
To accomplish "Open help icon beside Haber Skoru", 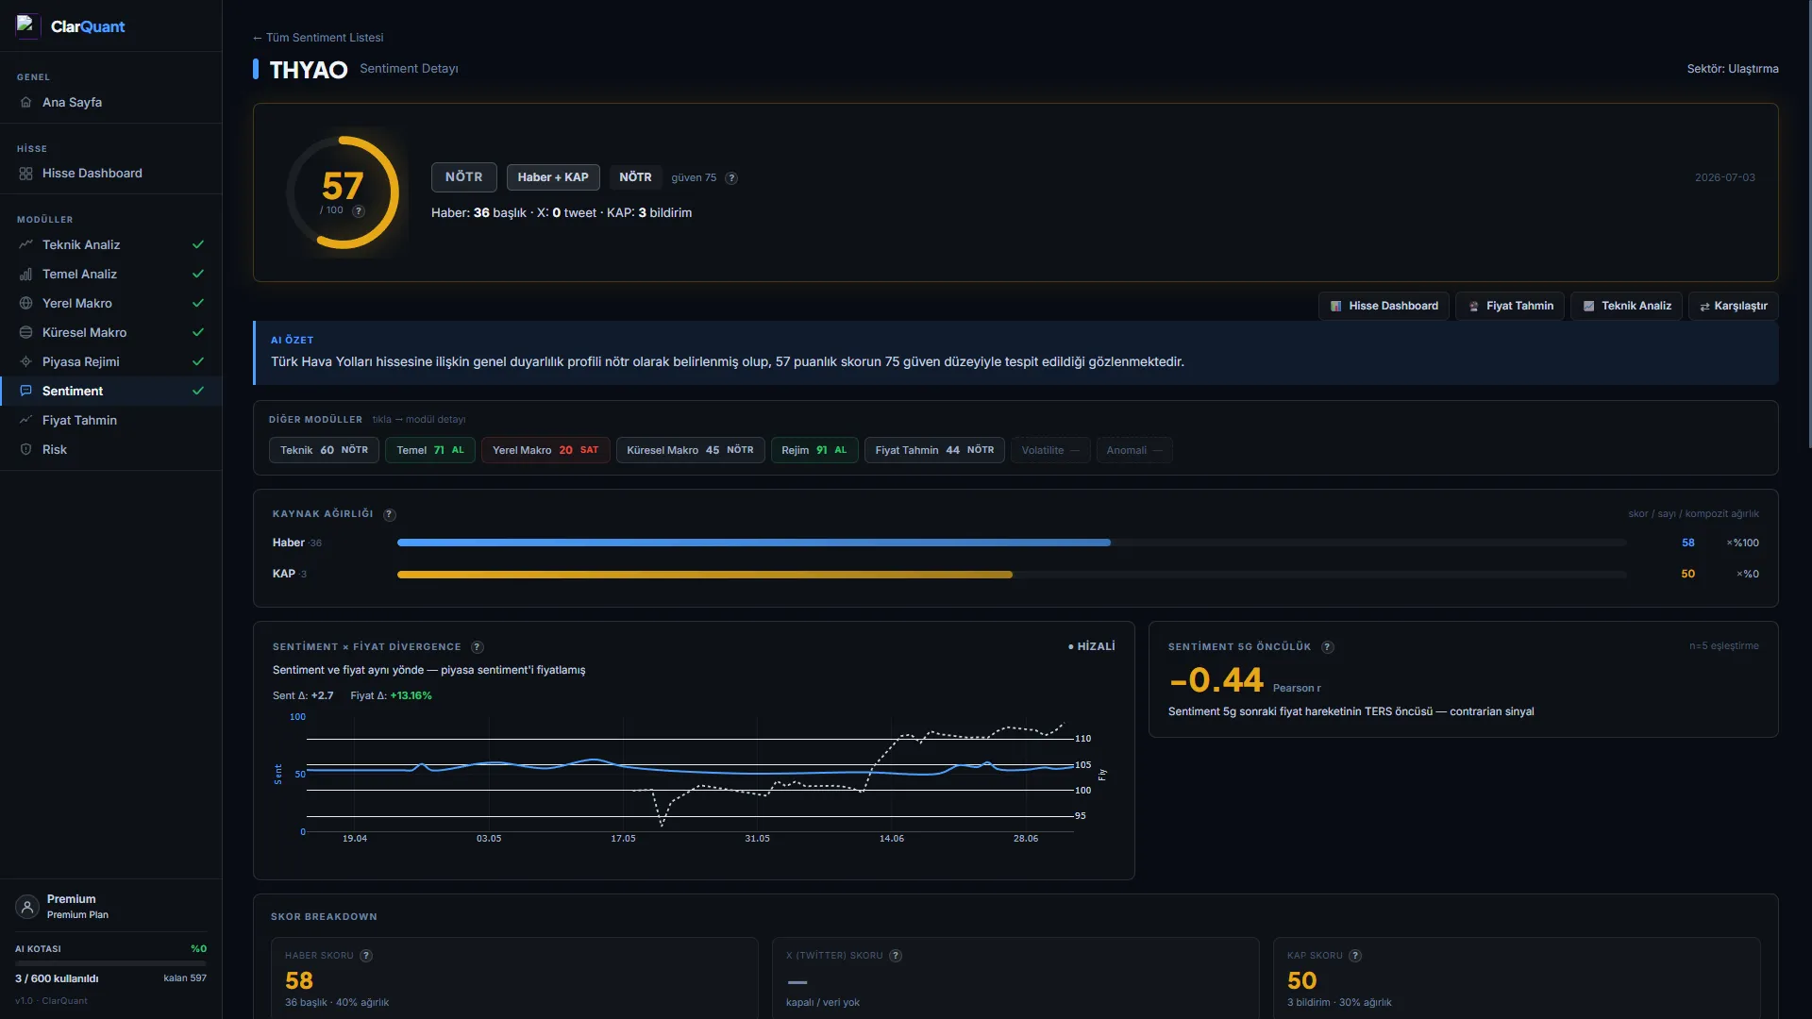I will (366, 956).
